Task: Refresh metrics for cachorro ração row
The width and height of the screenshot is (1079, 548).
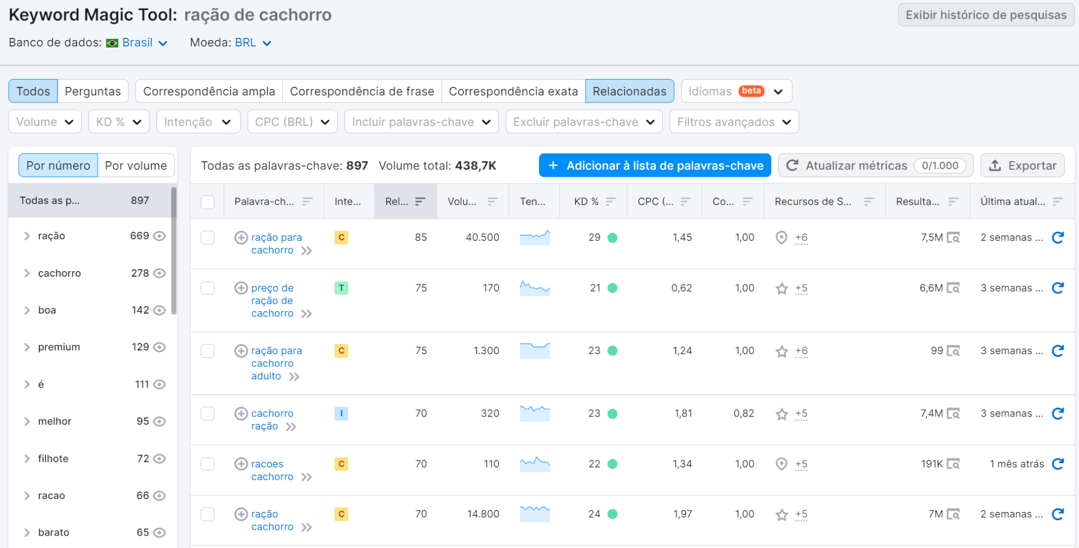Action: (x=1058, y=413)
